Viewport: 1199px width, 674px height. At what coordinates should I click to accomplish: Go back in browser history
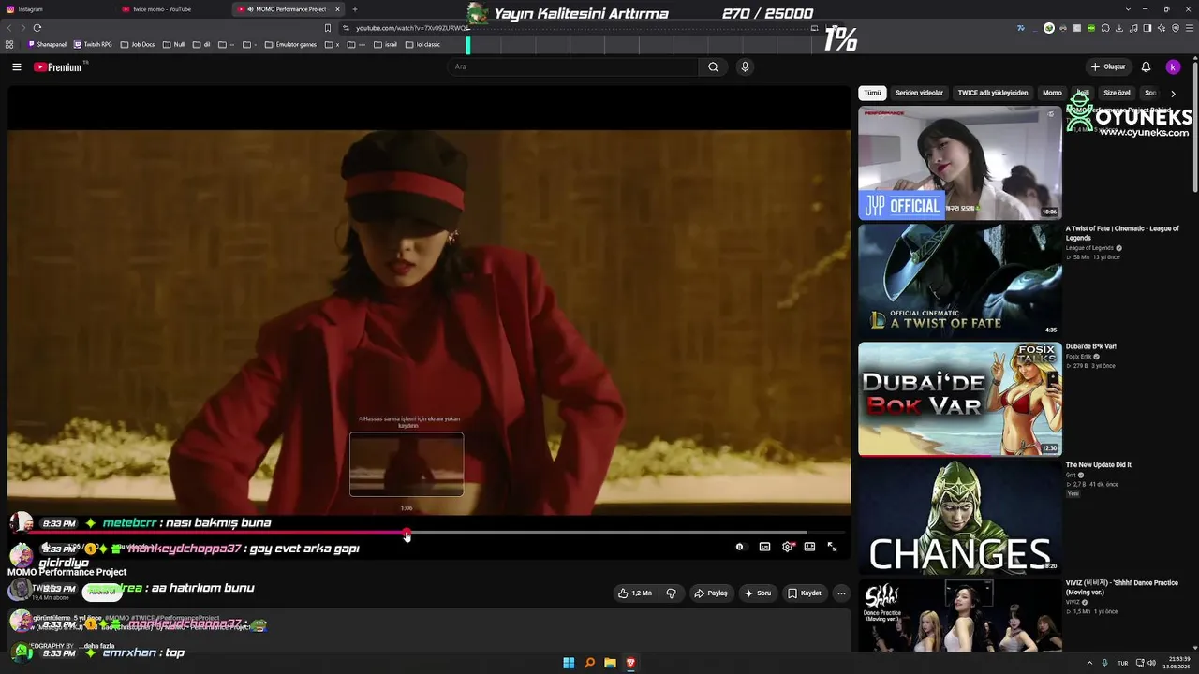[x=9, y=28]
